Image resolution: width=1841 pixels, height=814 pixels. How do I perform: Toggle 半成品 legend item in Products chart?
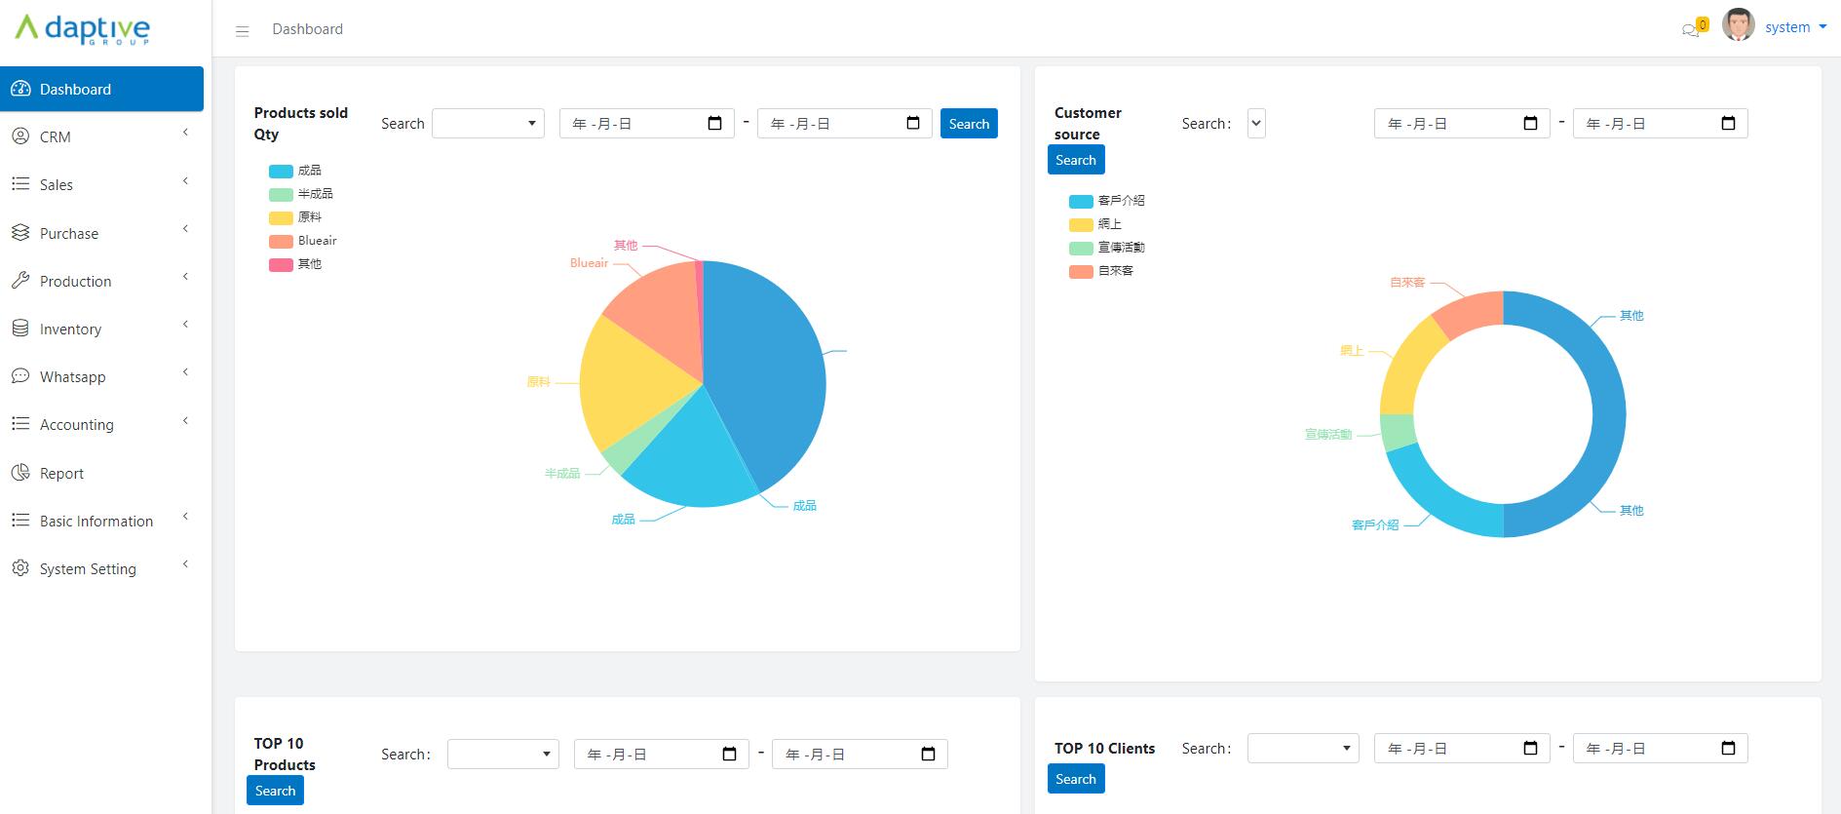(301, 194)
